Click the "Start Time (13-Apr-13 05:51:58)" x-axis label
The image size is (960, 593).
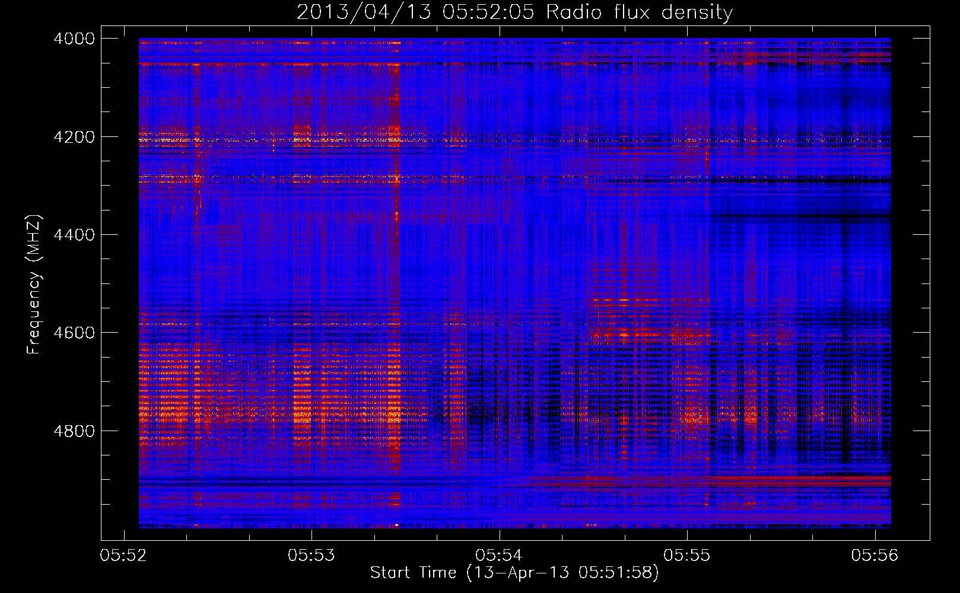(514, 573)
